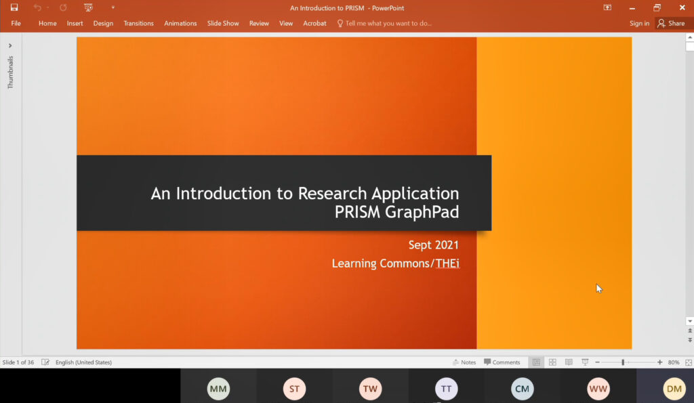Click the zoom out minus button

[598, 362]
